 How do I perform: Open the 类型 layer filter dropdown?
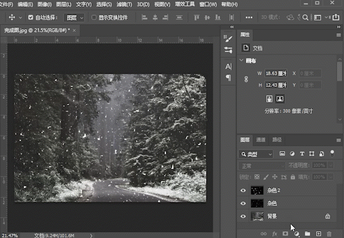click(x=256, y=154)
